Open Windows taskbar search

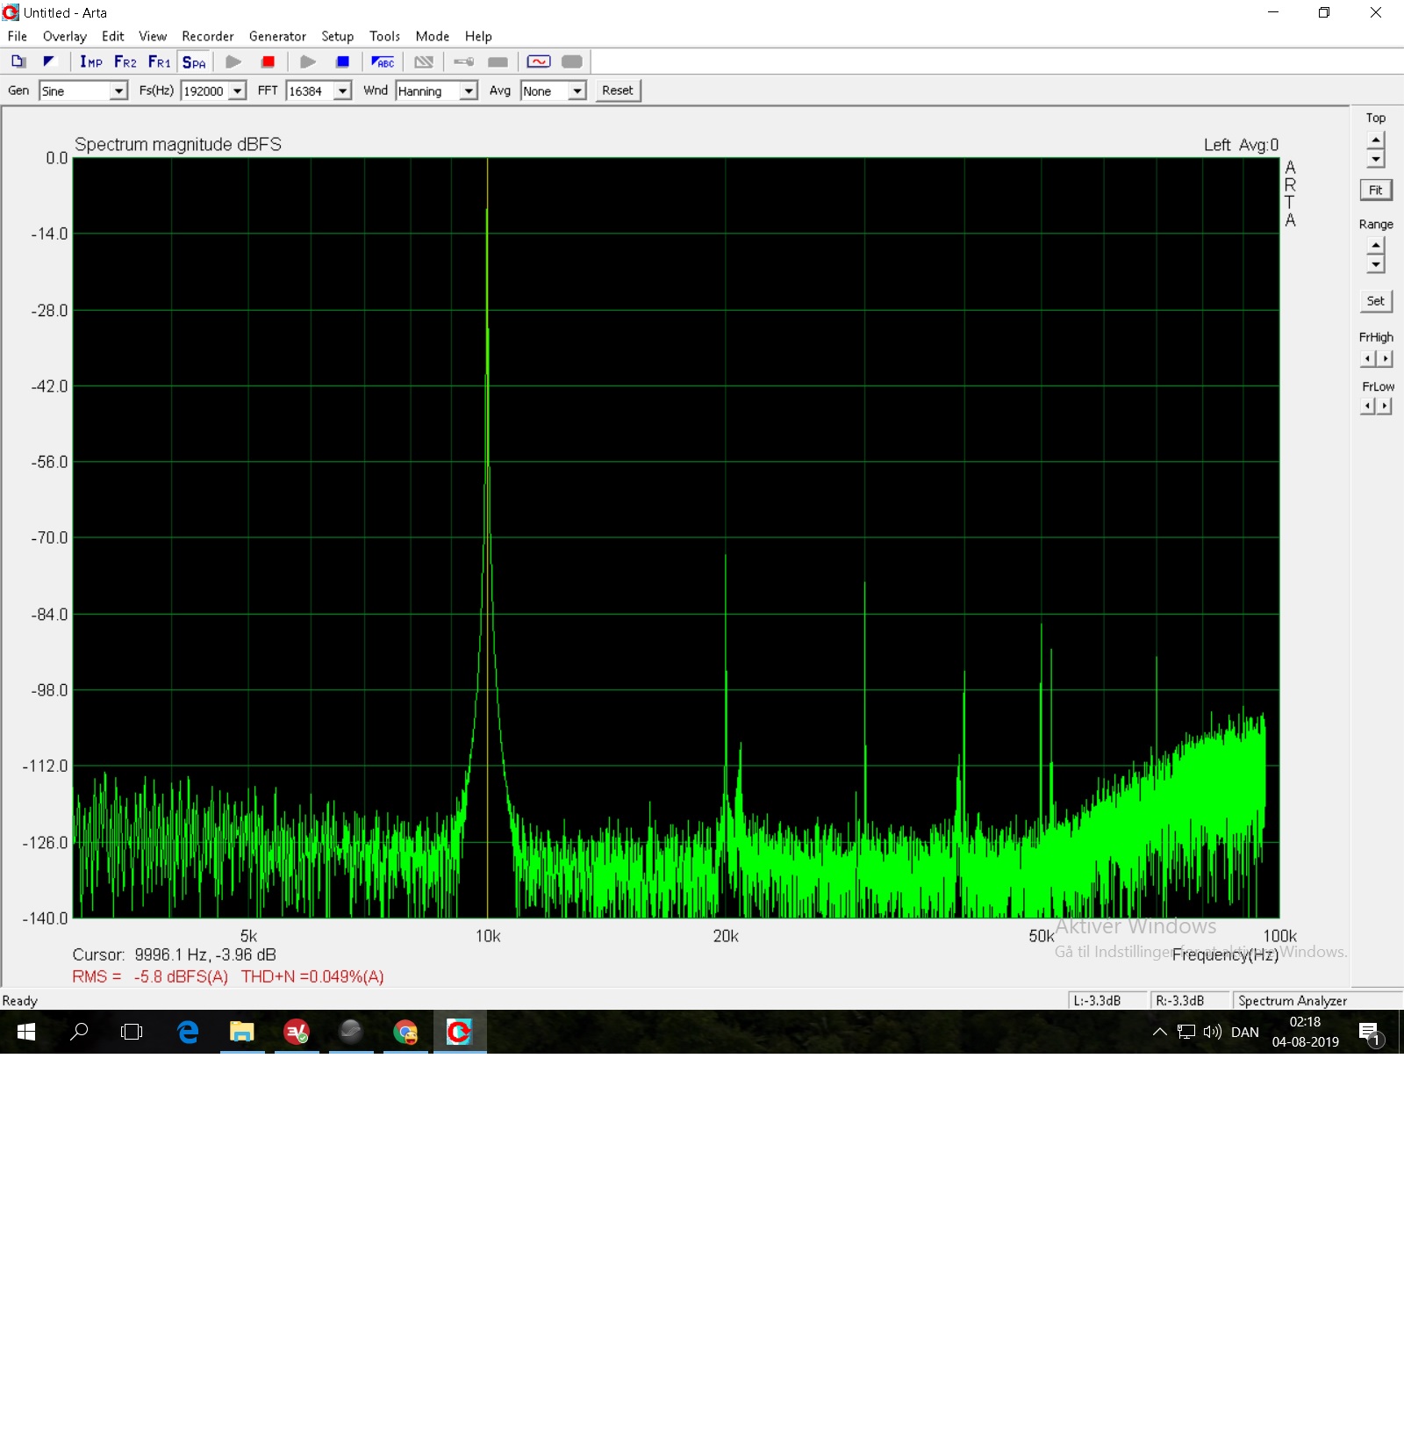79,1032
